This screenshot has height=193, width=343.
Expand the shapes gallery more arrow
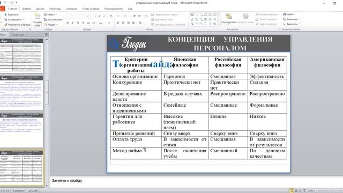click(219, 24)
